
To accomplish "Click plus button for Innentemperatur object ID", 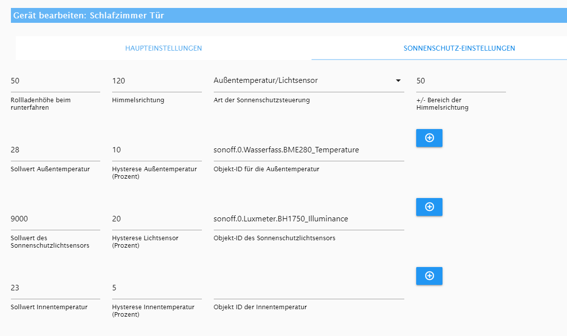I will click(429, 276).
